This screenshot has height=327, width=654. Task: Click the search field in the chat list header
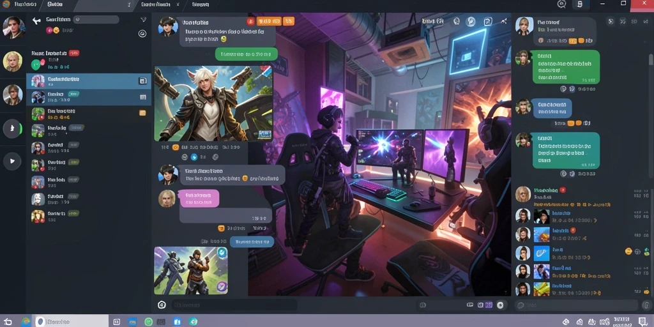[x=96, y=20]
